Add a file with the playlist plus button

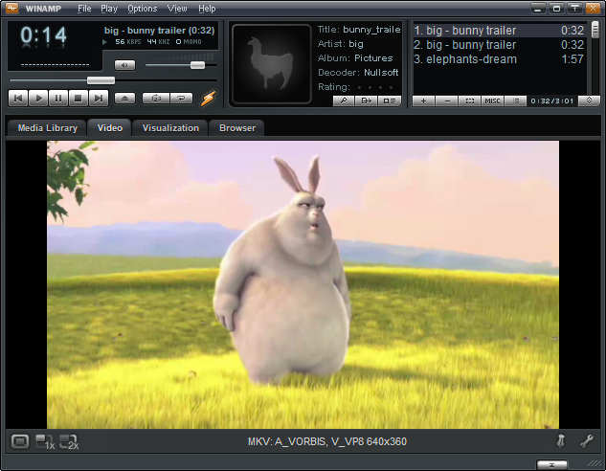coord(423,101)
